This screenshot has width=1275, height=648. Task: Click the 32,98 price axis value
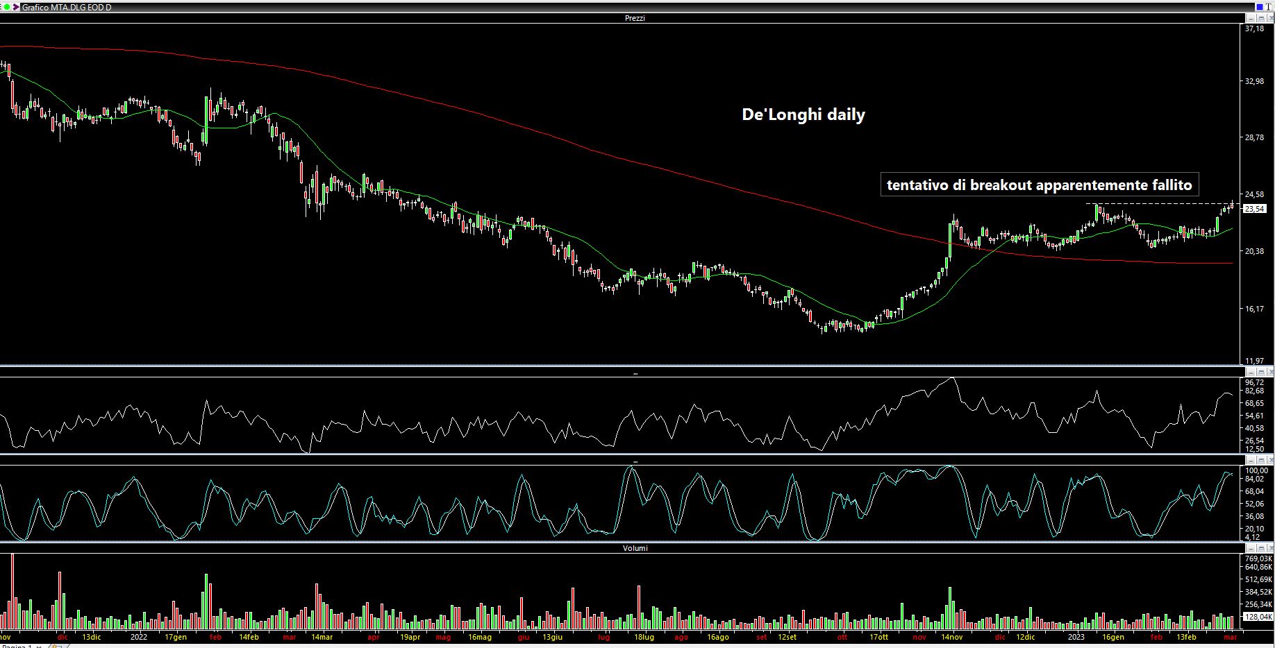coord(1254,81)
